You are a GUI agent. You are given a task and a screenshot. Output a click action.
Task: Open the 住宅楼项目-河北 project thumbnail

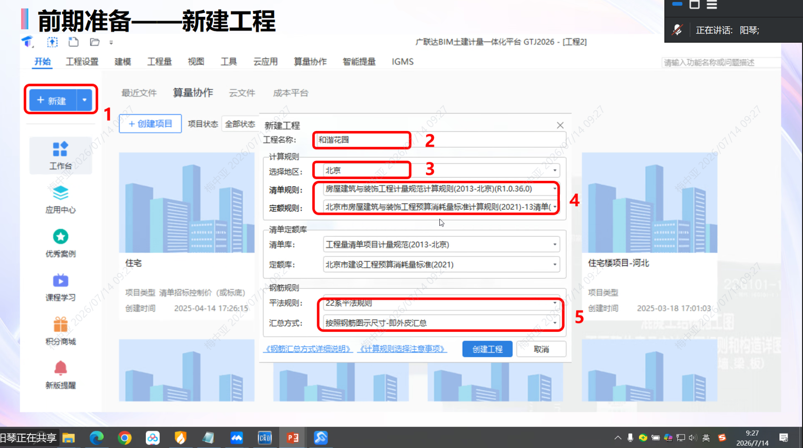pyautogui.click(x=649, y=202)
